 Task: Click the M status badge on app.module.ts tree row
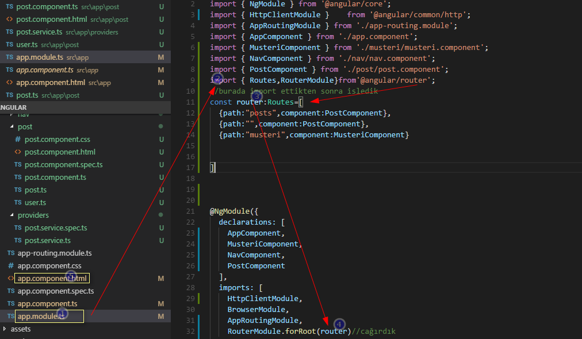(160, 317)
